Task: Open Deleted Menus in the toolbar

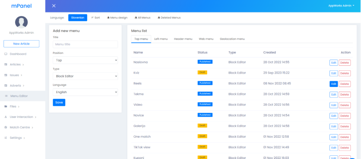Action: [x=169, y=18]
